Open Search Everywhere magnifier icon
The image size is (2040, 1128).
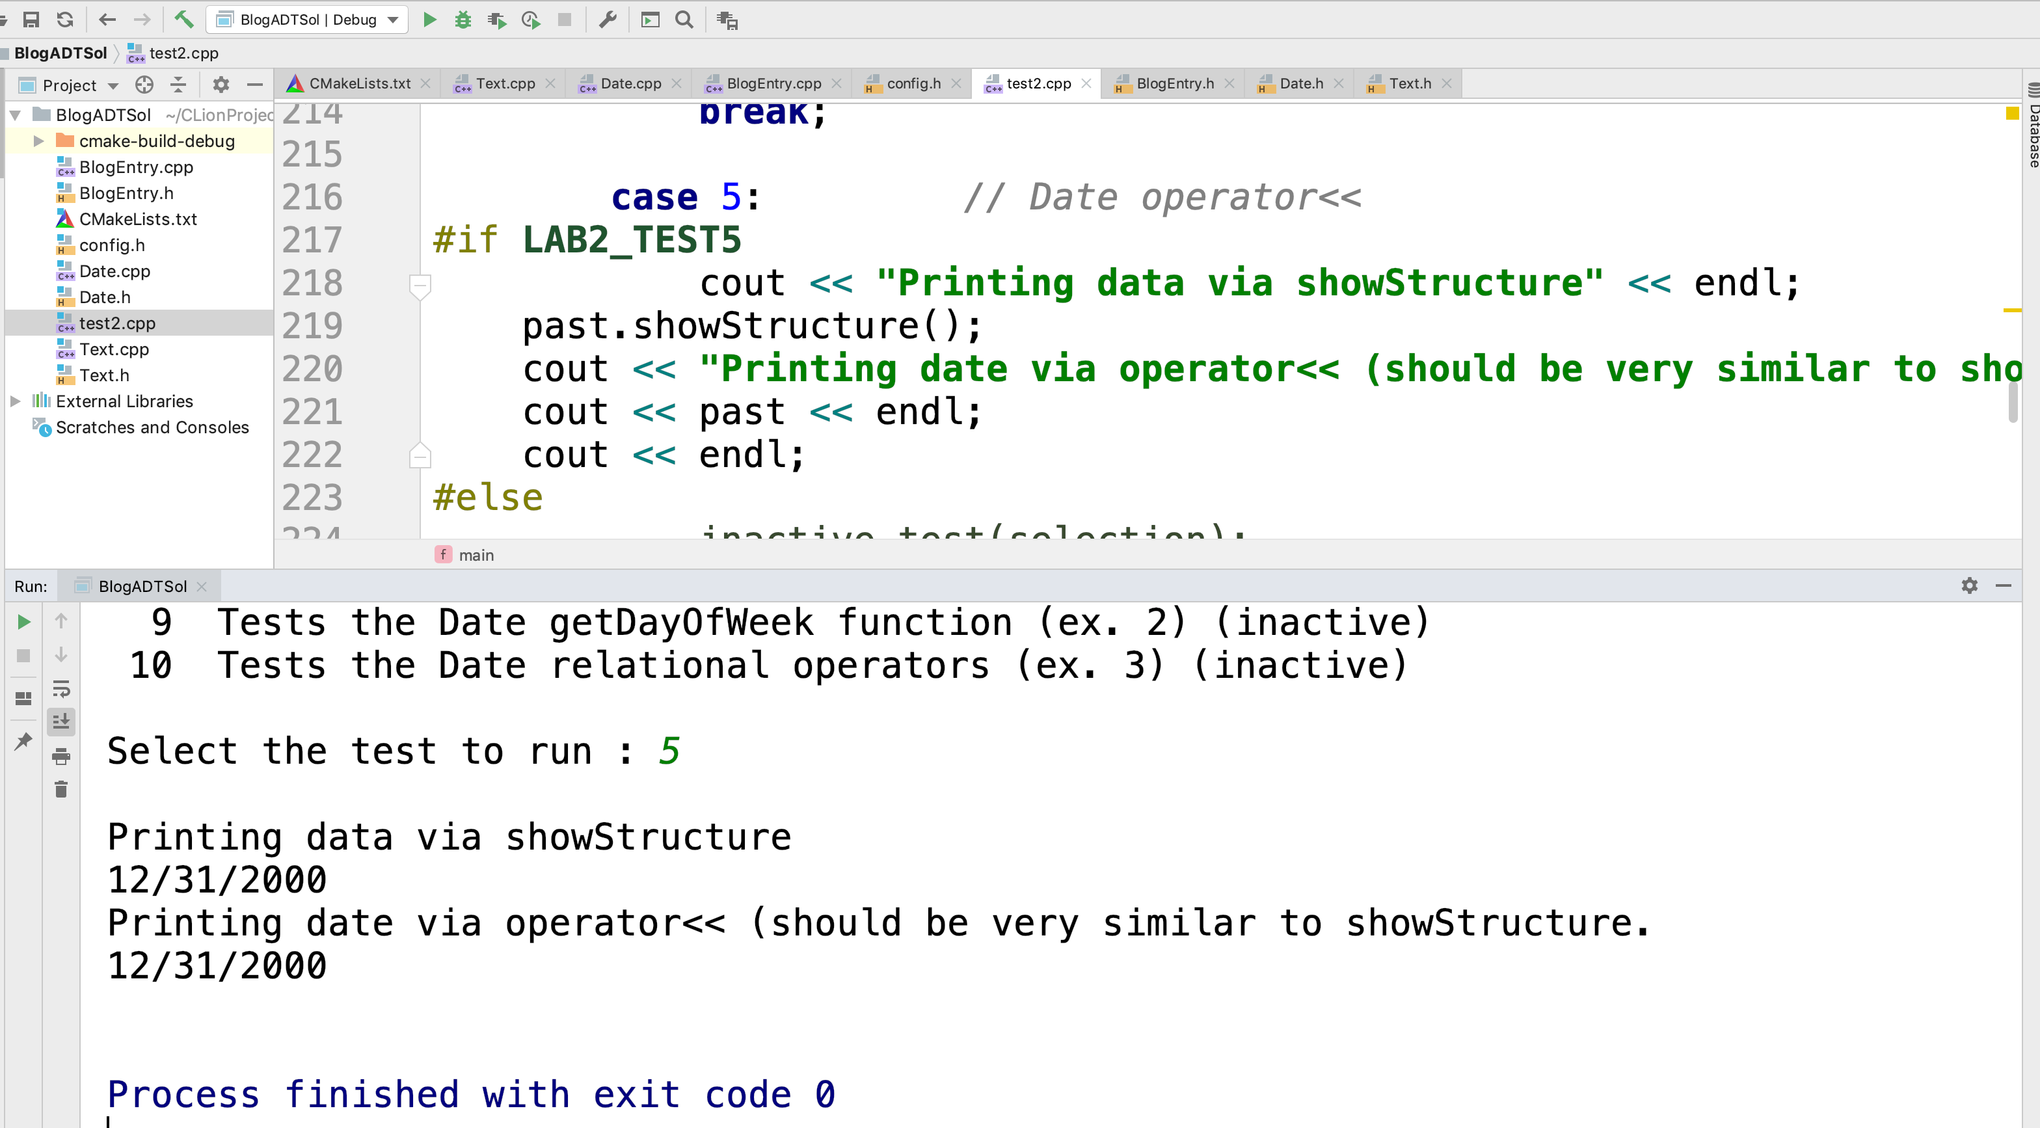(684, 20)
